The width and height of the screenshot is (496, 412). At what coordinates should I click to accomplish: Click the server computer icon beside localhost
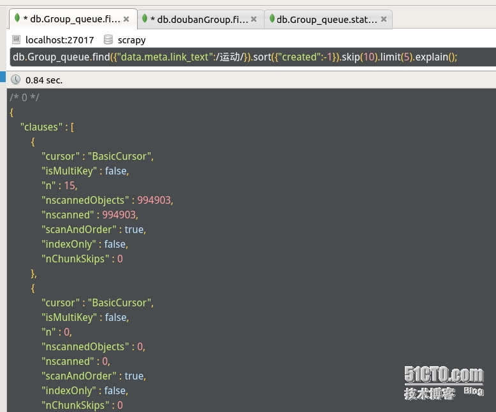pos(16,39)
